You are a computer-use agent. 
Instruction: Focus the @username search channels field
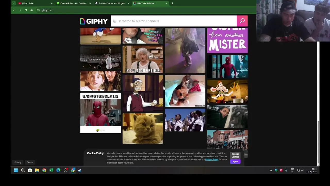[174, 21]
